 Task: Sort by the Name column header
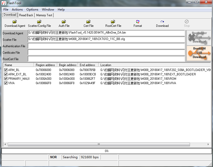point(18,65)
